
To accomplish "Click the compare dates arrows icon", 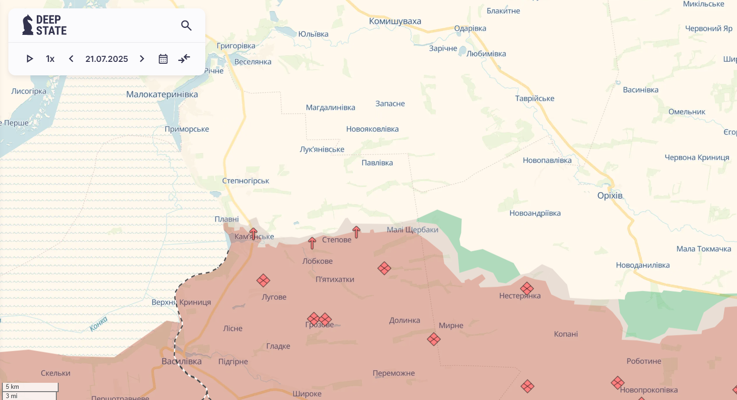I will pyautogui.click(x=184, y=59).
